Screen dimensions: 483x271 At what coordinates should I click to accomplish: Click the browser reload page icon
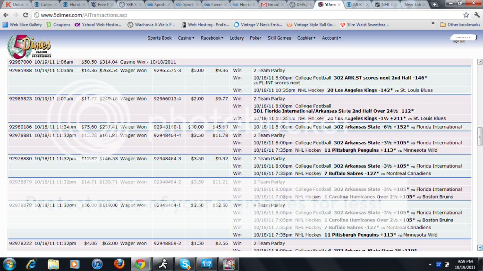(25, 15)
